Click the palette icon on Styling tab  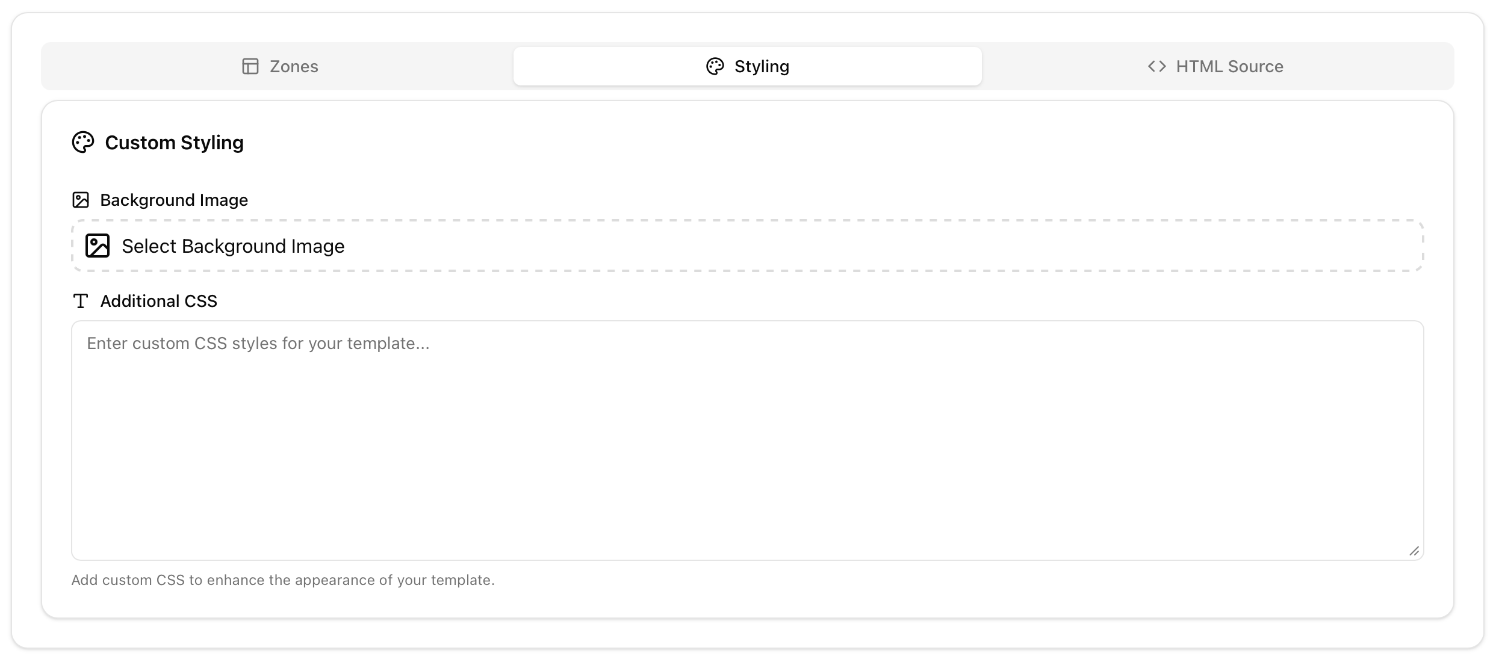[x=715, y=66]
